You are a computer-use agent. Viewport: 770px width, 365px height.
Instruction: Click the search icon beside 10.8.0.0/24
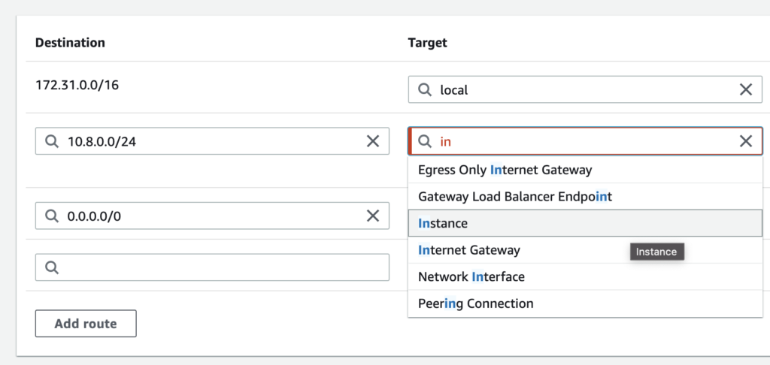(x=52, y=142)
